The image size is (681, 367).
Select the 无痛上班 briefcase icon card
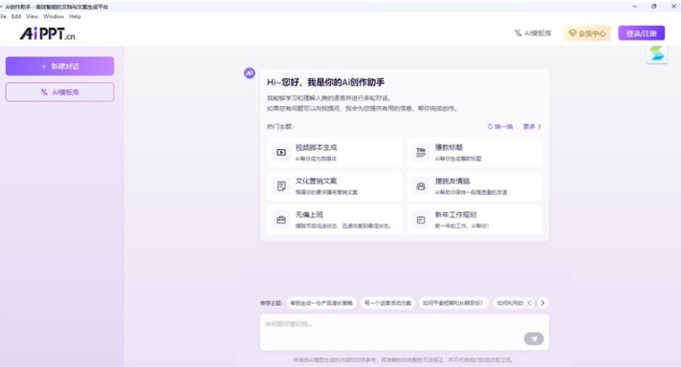click(335, 220)
